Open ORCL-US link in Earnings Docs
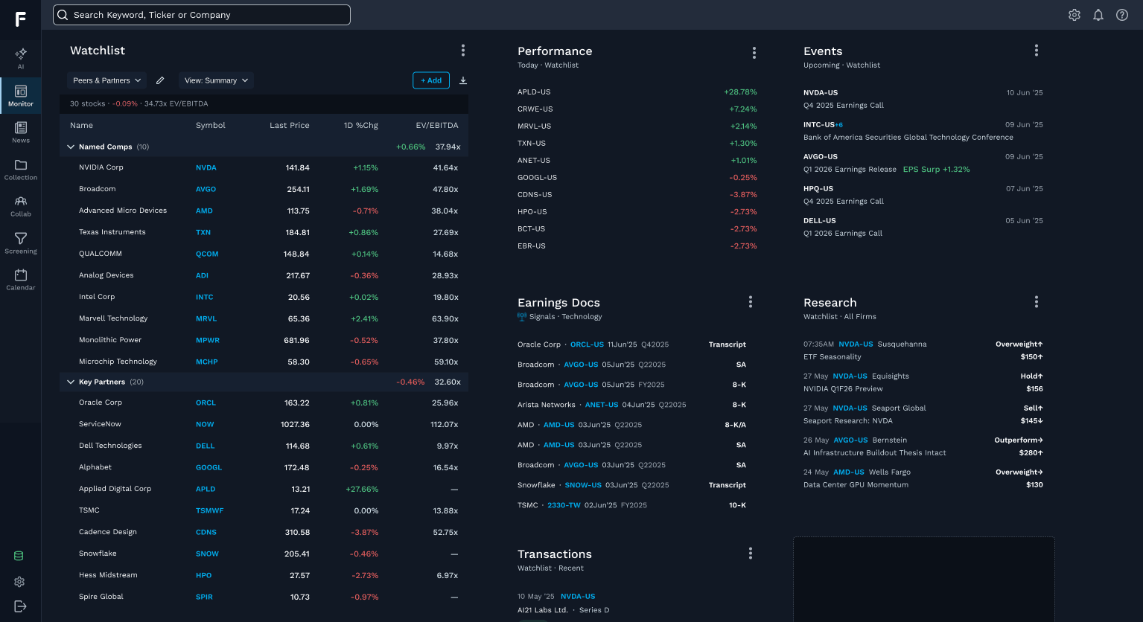 click(587, 345)
